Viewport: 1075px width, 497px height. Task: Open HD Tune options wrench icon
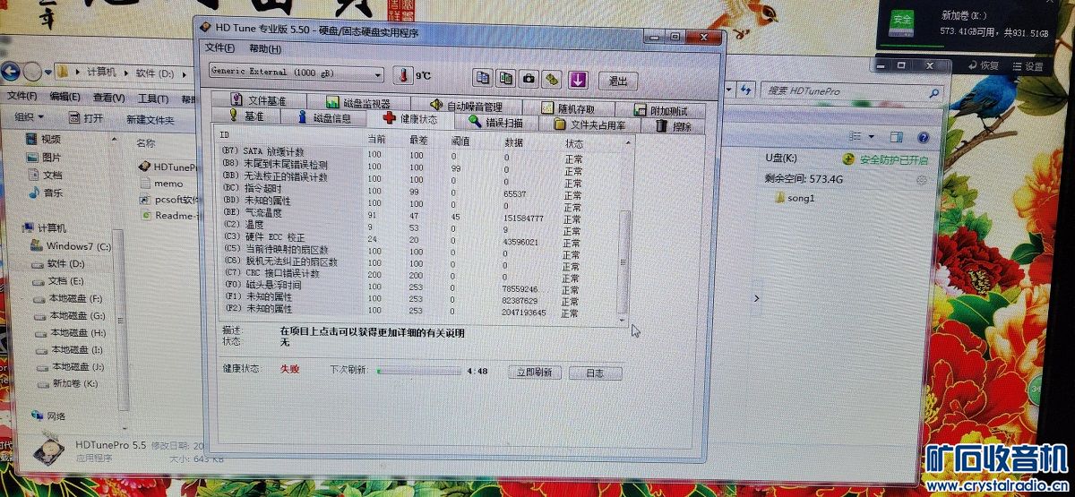[552, 79]
